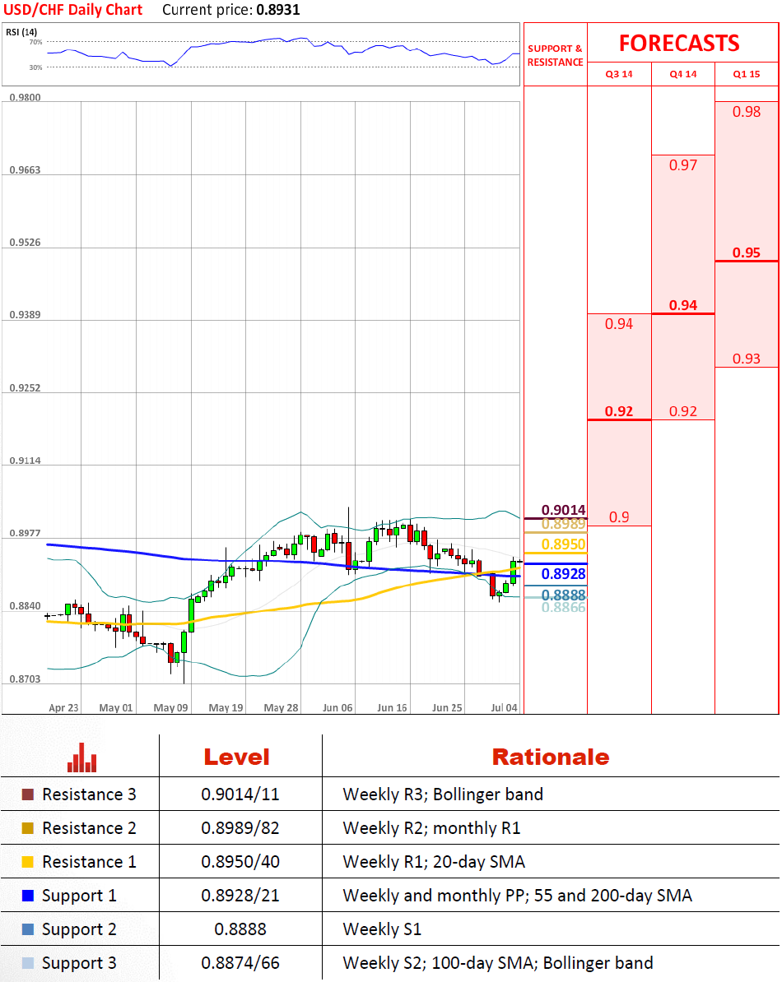Click the Rationale column header

point(551,757)
